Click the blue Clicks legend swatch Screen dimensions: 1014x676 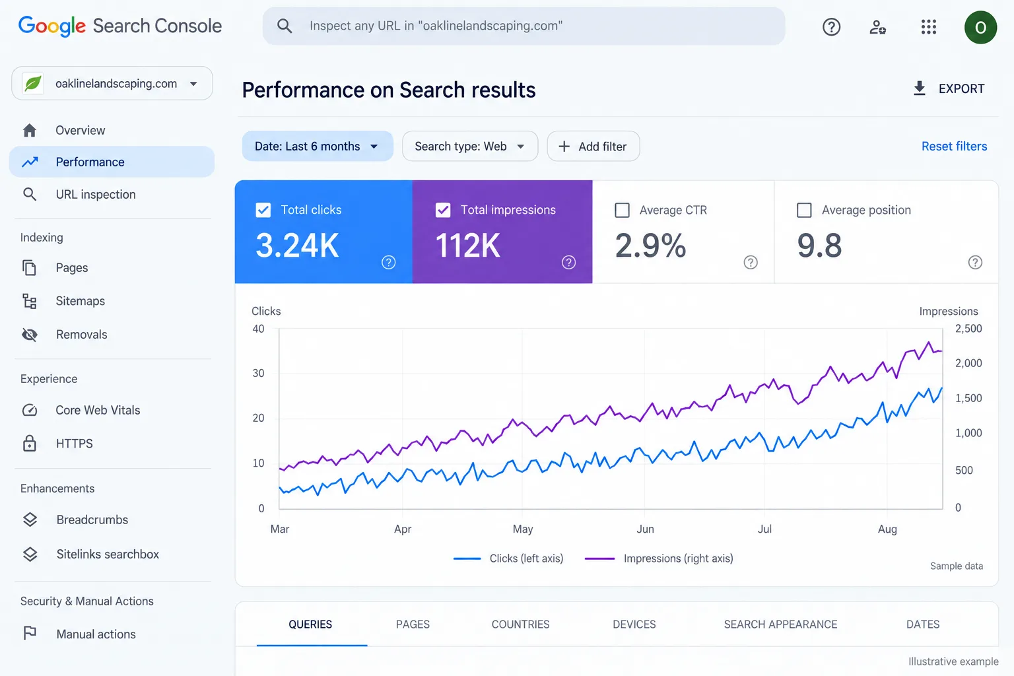(467, 558)
